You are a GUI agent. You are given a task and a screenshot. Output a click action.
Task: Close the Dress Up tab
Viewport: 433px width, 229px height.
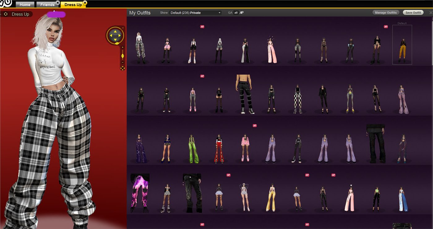(85, 2)
